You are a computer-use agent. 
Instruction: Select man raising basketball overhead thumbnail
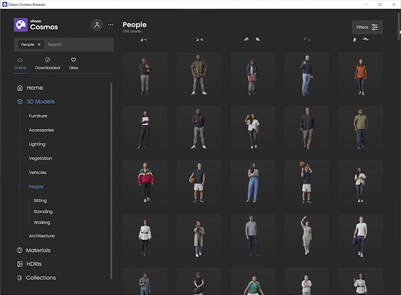click(306, 182)
